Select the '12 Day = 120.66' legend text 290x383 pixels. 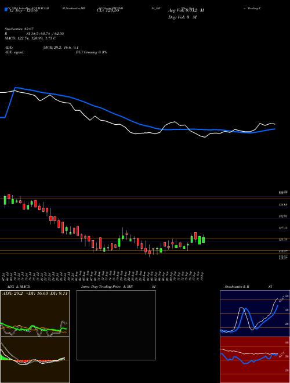pos(23,10)
